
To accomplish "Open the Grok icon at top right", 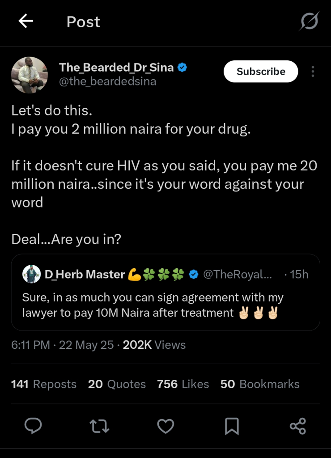I will click(309, 21).
